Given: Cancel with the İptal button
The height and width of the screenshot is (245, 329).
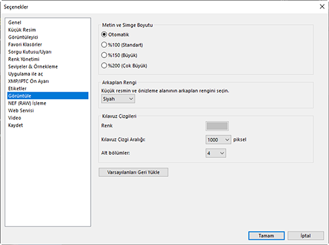Looking at the screenshot, I should point(305,236).
